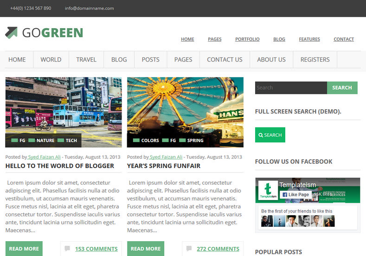Viewport: 366px width, 256px height.
Task: Click the Templateism page name in Facebook widget
Action: 298,185
